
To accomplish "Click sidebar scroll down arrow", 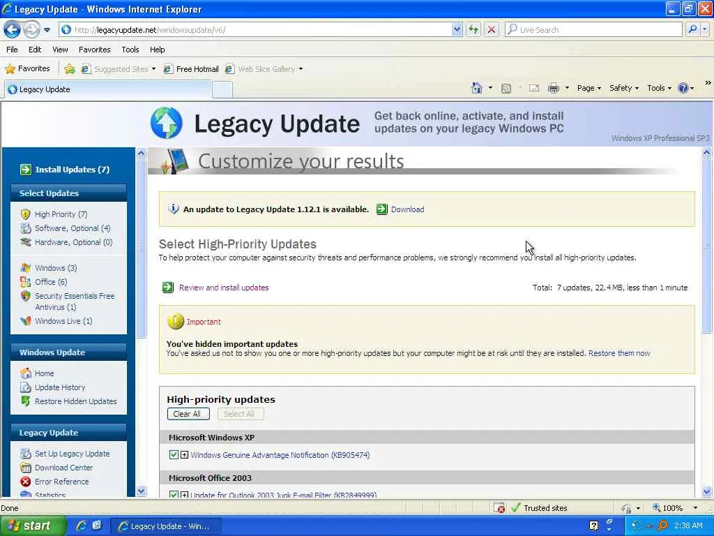I will (x=141, y=491).
